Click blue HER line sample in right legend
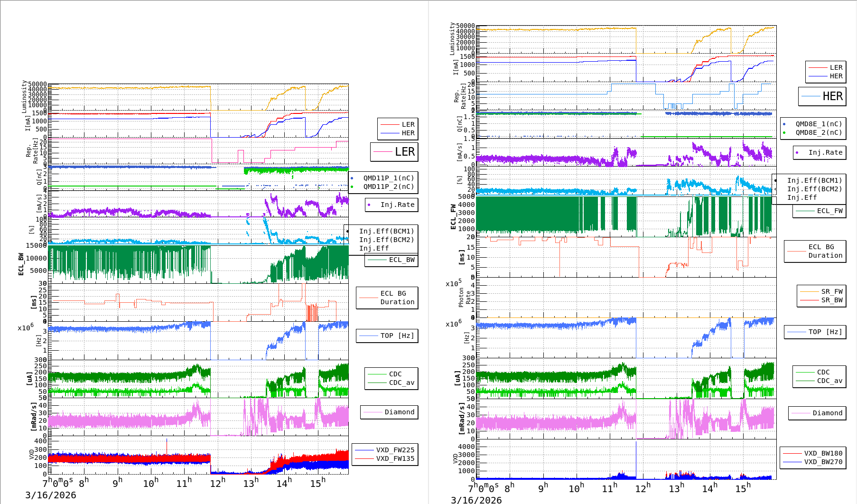The height and width of the screenshot is (504, 857). [x=818, y=76]
